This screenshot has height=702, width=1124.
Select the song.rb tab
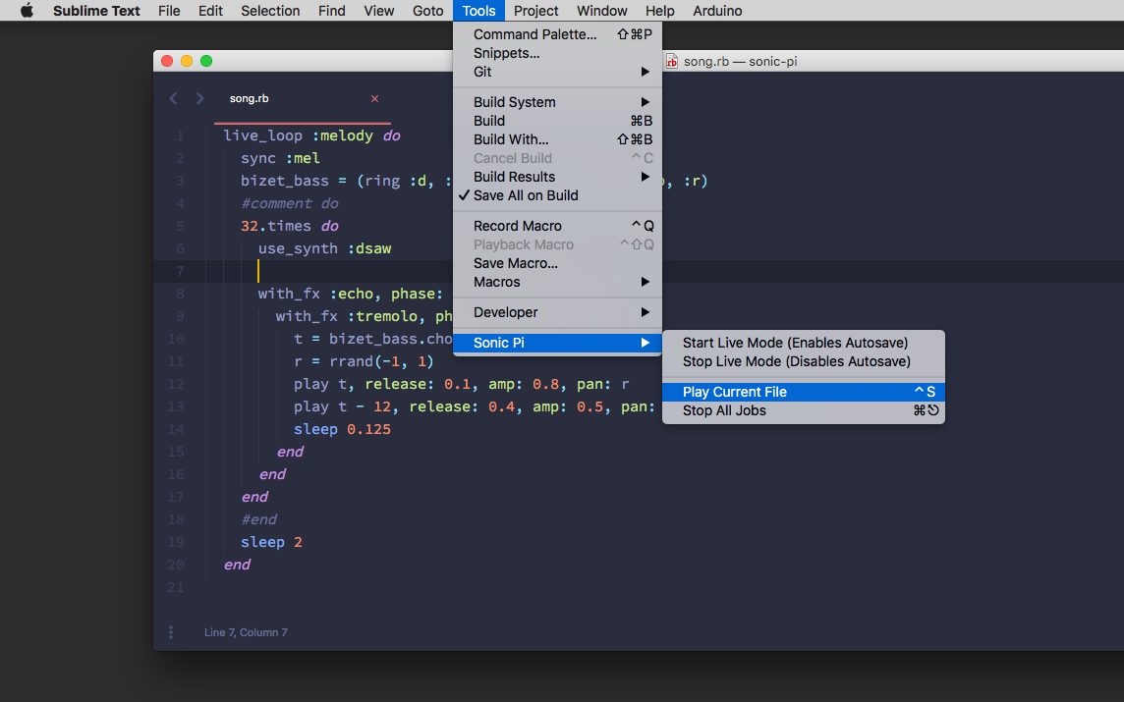(303, 99)
